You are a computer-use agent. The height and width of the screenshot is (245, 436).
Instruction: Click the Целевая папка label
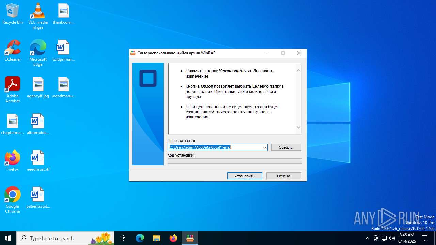(181, 141)
